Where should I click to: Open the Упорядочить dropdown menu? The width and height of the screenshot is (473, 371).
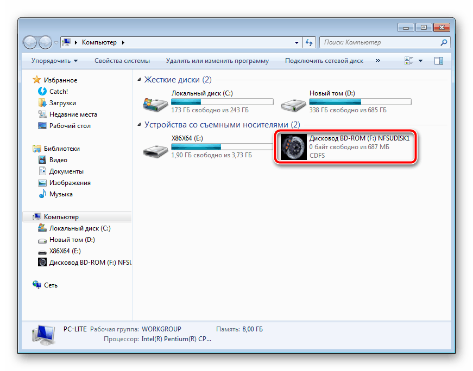click(x=54, y=61)
